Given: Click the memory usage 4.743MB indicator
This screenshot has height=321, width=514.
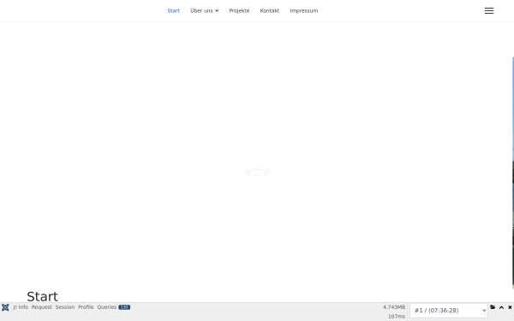Looking at the screenshot, I should tap(394, 307).
